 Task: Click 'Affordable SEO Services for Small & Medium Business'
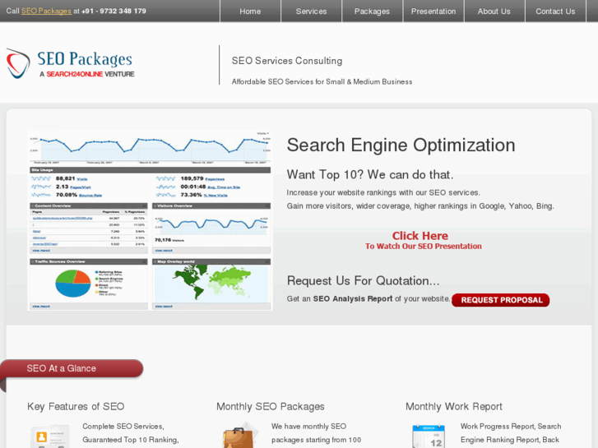pyautogui.click(x=322, y=81)
